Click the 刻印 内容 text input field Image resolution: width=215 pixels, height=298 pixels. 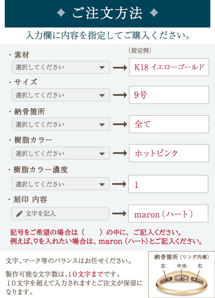(60, 213)
